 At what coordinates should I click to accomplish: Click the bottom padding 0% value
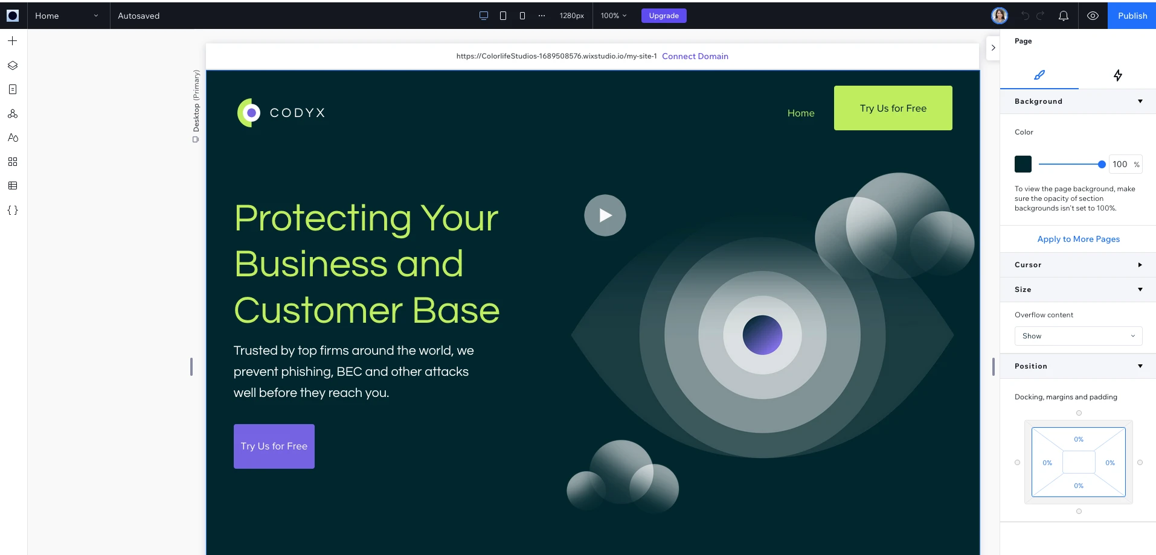pos(1079,486)
